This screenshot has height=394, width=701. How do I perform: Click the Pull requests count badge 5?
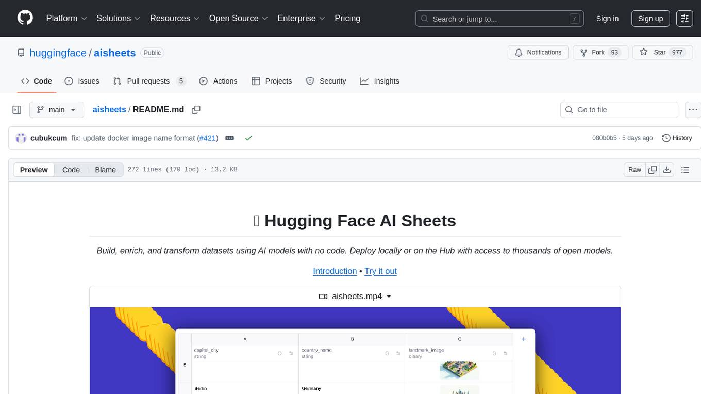[181, 81]
